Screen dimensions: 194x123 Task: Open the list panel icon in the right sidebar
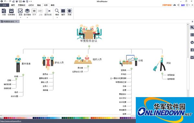[192, 35]
